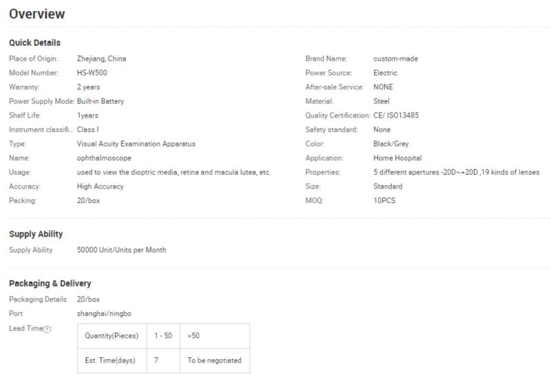Viewport: 551px width, 382px height.
Task: Click the shanghai/ningbo port value
Action: coord(104,314)
